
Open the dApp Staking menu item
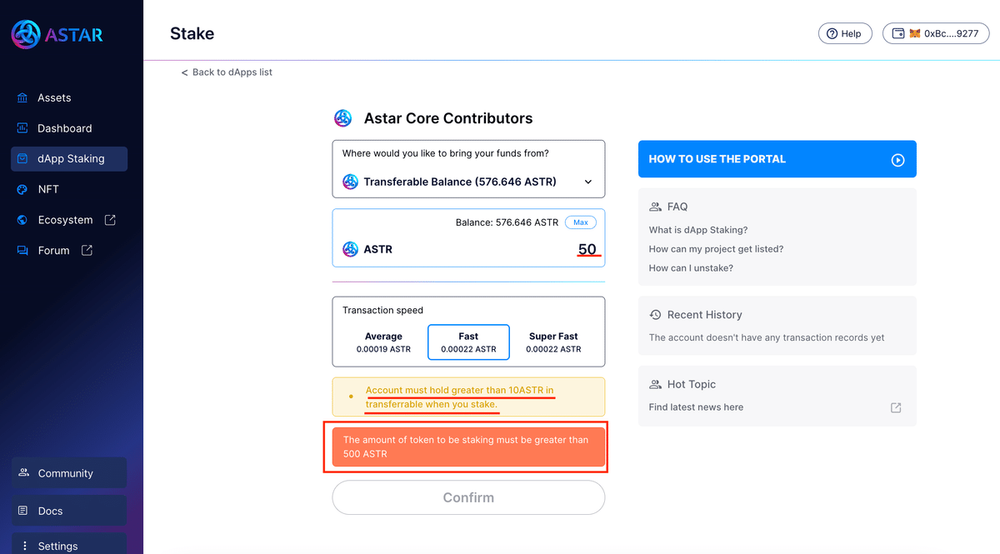coord(69,159)
